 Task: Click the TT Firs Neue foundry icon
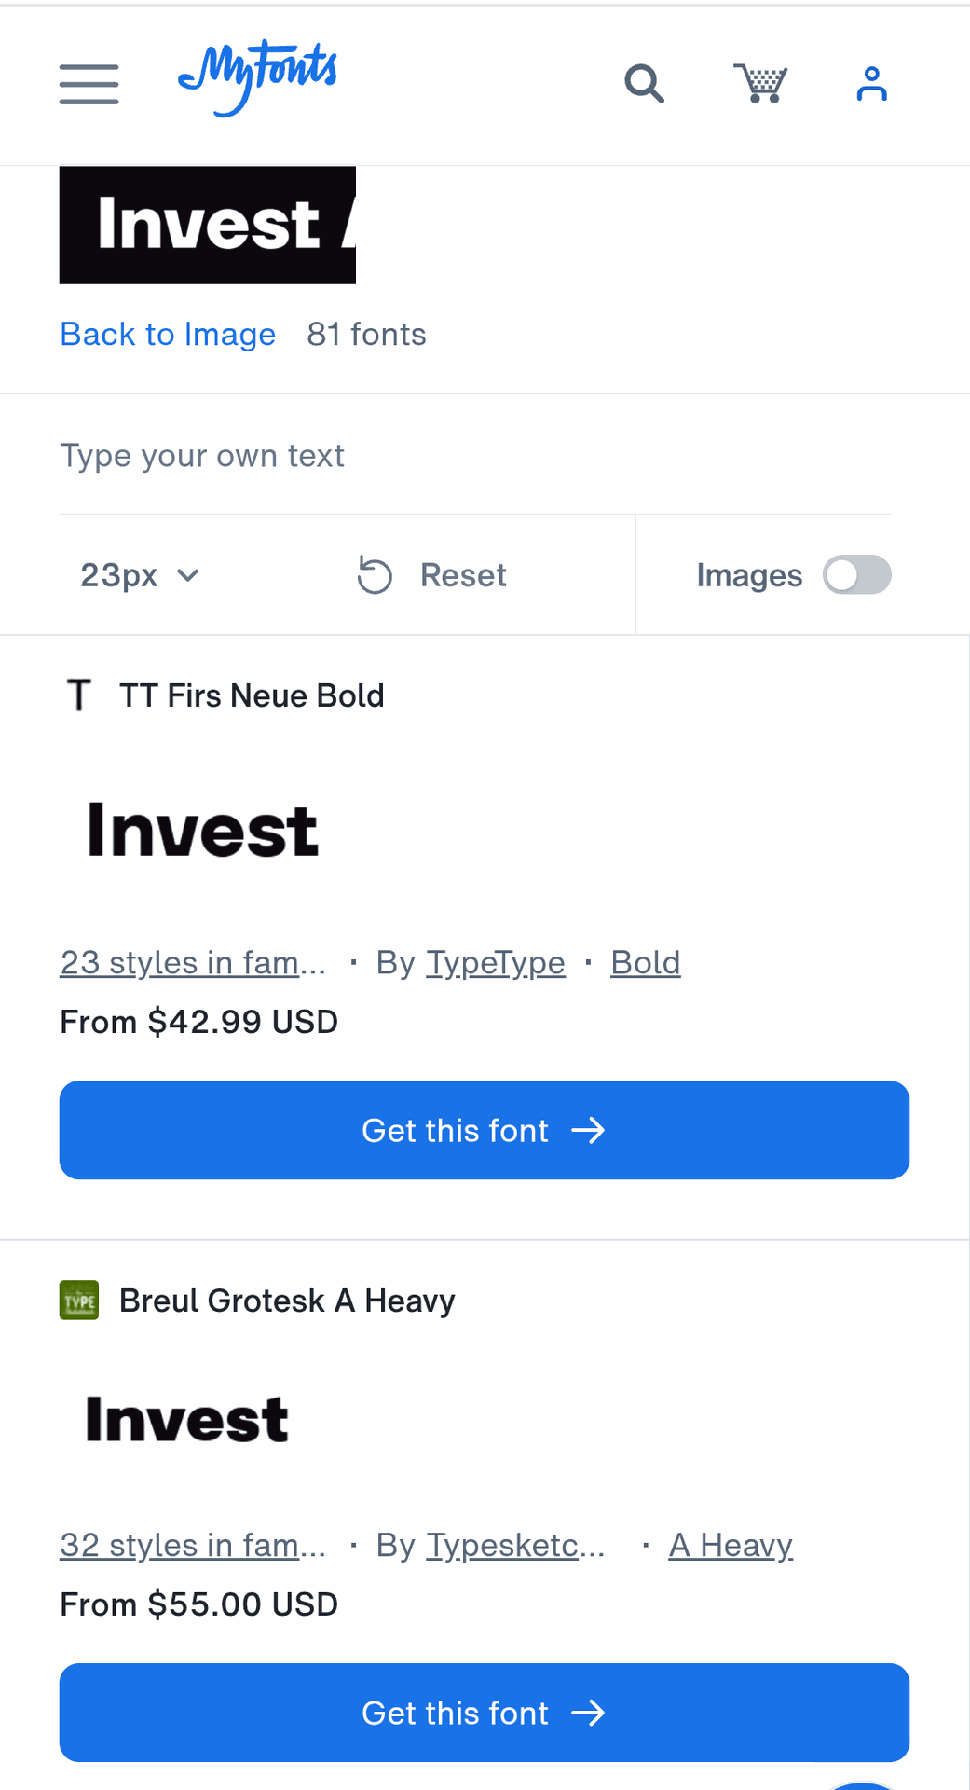pyautogui.click(x=79, y=695)
